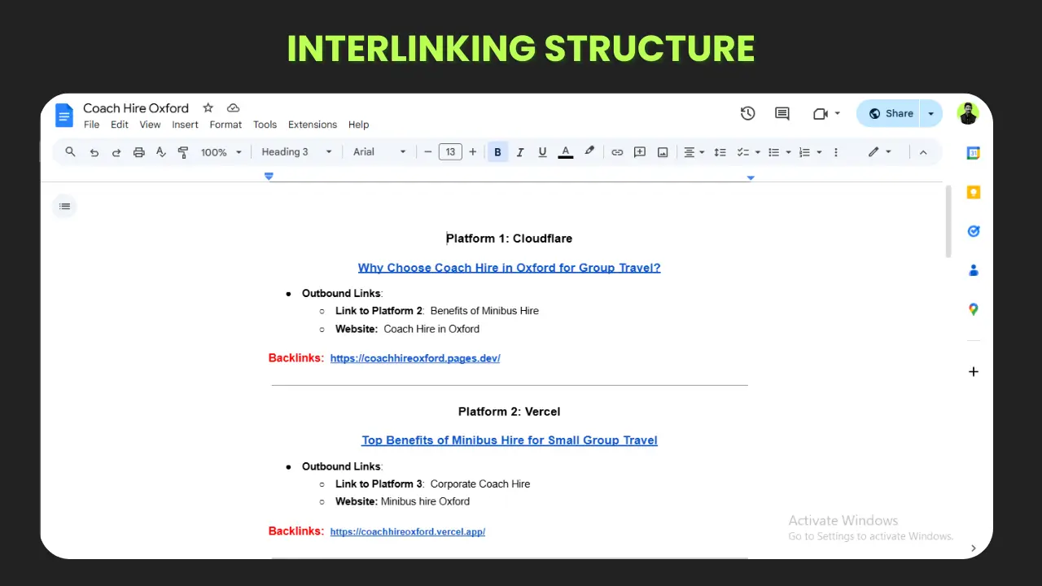The height and width of the screenshot is (586, 1042).
Task: Open the zoom level dropdown
Action: coord(218,152)
